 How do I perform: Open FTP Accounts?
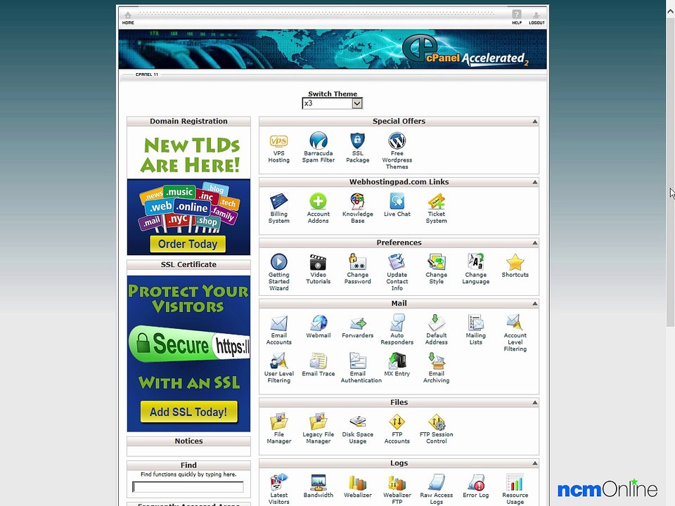point(397,429)
